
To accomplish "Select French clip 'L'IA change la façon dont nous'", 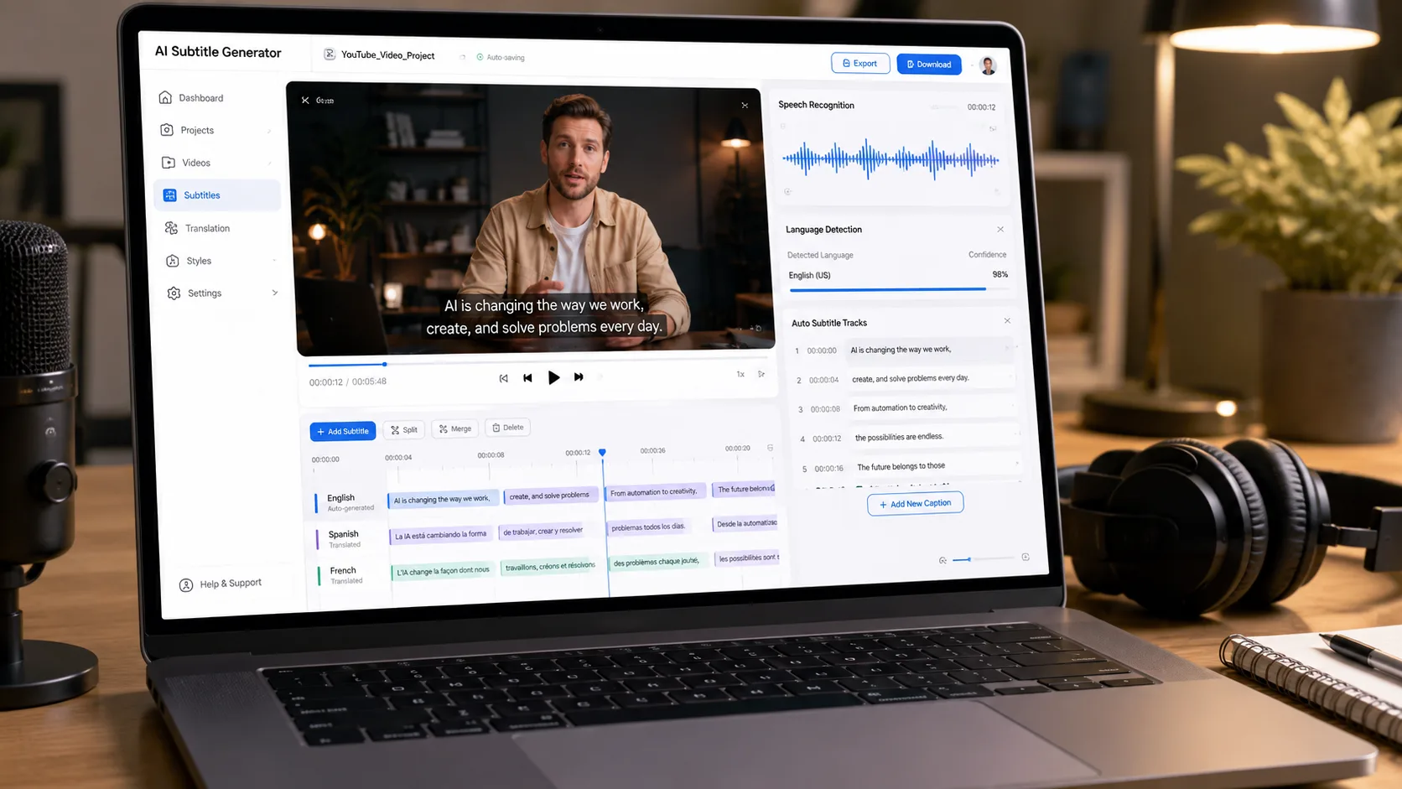I will tap(442, 571).
